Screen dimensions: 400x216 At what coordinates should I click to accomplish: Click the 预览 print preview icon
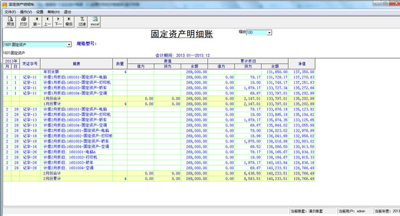10,22
